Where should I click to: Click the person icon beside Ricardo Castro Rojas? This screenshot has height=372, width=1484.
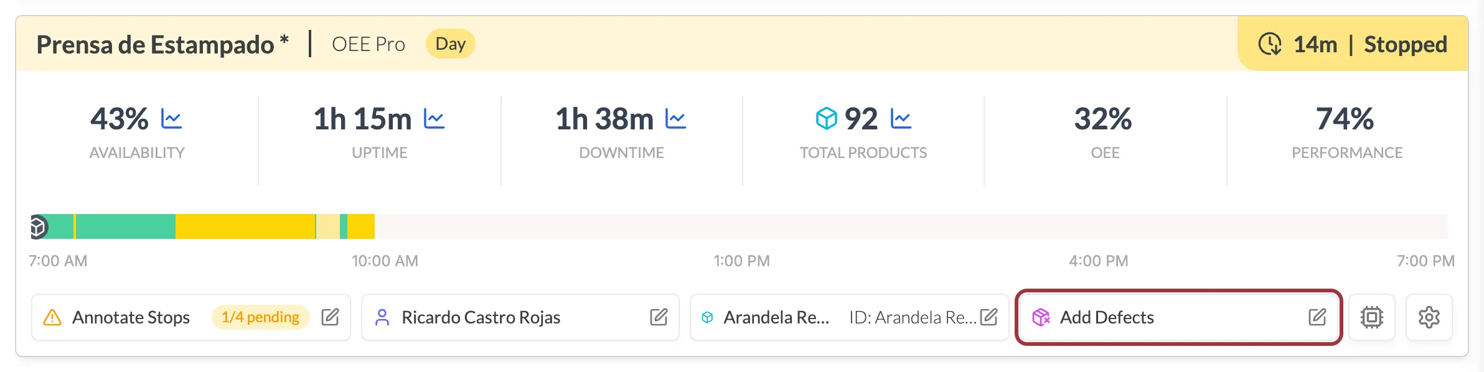(382, 317)
